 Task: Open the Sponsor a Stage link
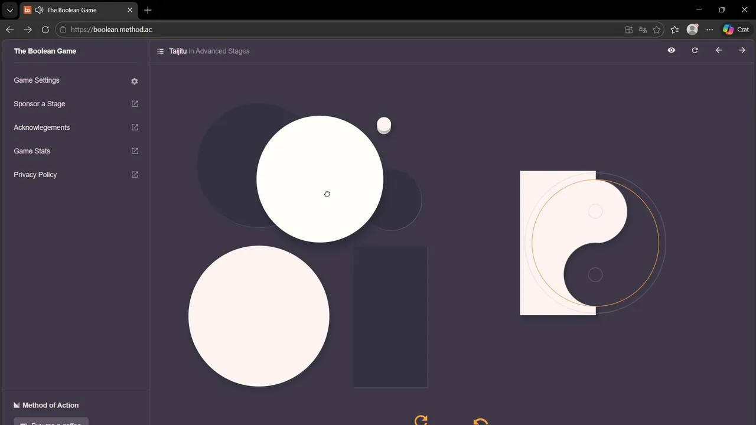(x=40, y=104)
